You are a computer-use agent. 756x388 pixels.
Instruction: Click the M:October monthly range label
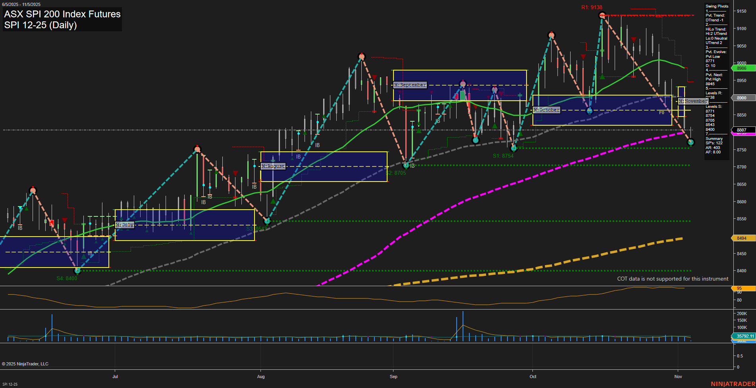[546, 110]
